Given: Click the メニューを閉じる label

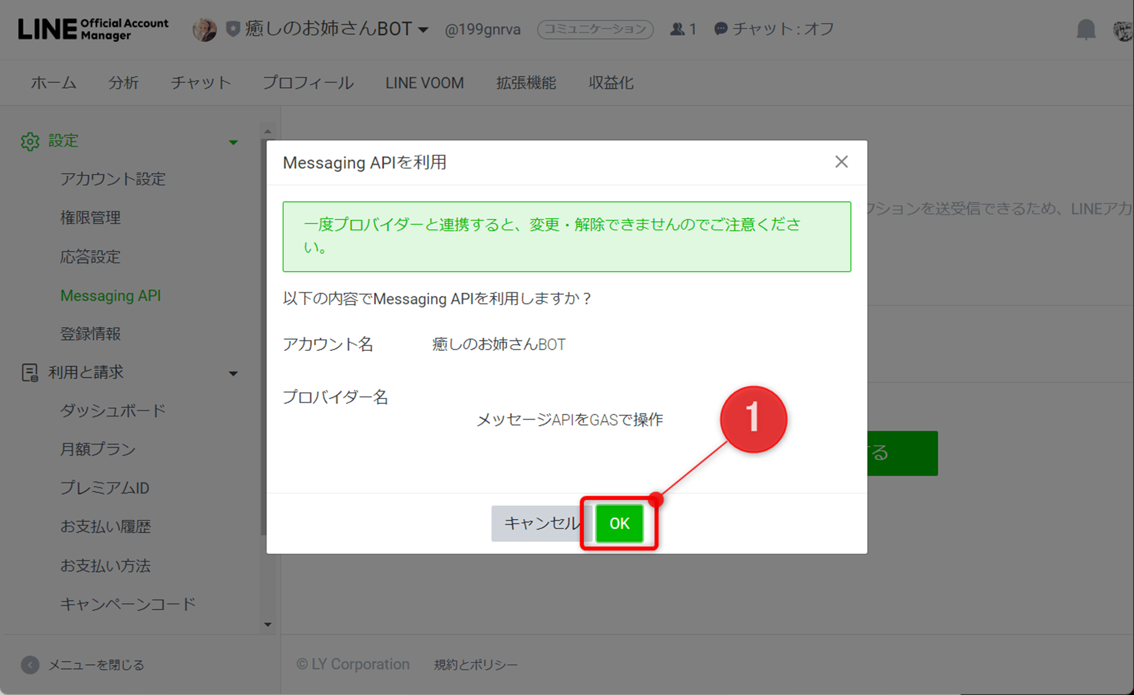Looking at the screenshot, I should tap(96, 665).
